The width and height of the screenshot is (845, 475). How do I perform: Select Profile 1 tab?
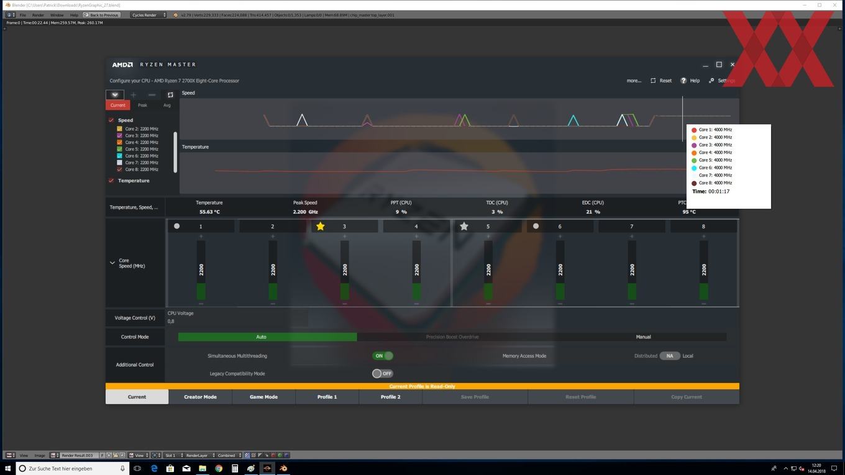tap(327, 397)
